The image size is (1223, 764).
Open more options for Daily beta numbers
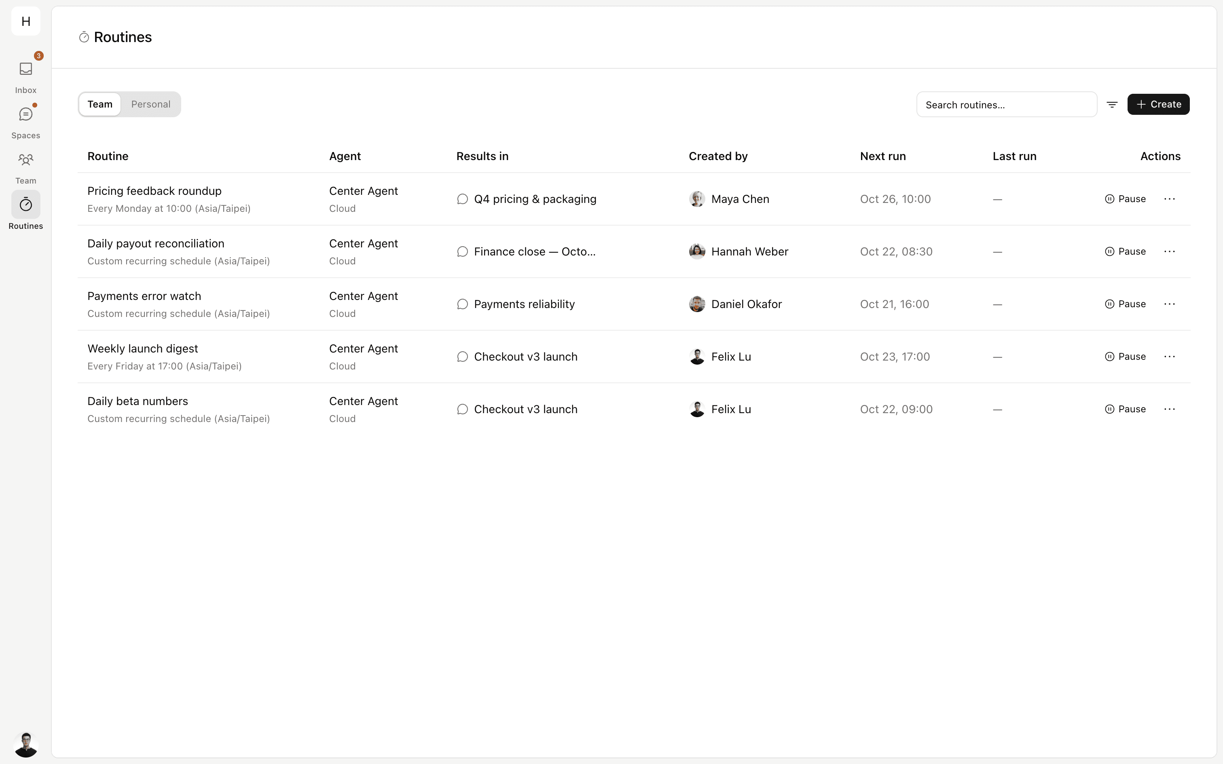click(x=1170, y=409)
